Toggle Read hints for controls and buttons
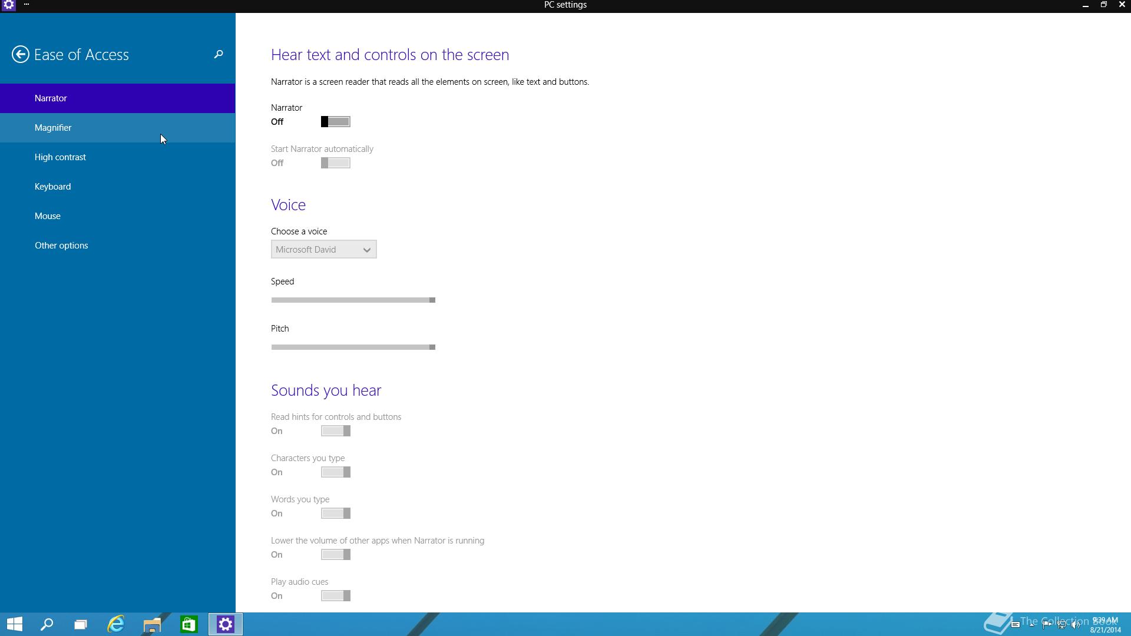The height and width of the screenshot is (636, 1131). [x=335, y=431]
